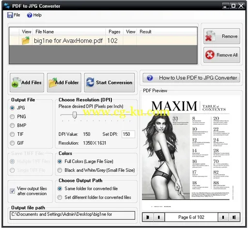248x228 pixels.
Task: Click the PDF preview page thumbnail
Action: 191,153
